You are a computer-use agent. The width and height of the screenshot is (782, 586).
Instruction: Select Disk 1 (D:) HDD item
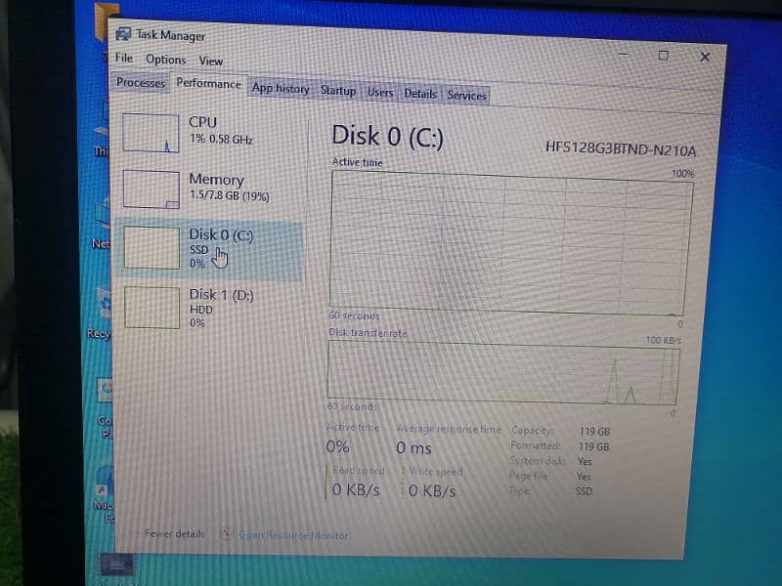209,307
